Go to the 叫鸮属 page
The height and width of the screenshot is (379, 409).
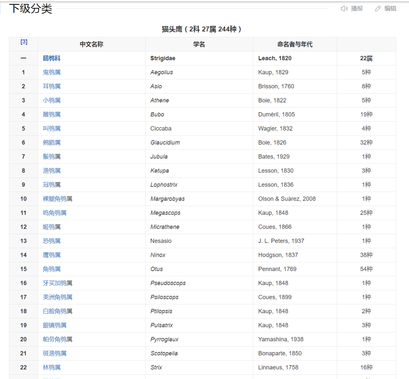click(52, 129)
